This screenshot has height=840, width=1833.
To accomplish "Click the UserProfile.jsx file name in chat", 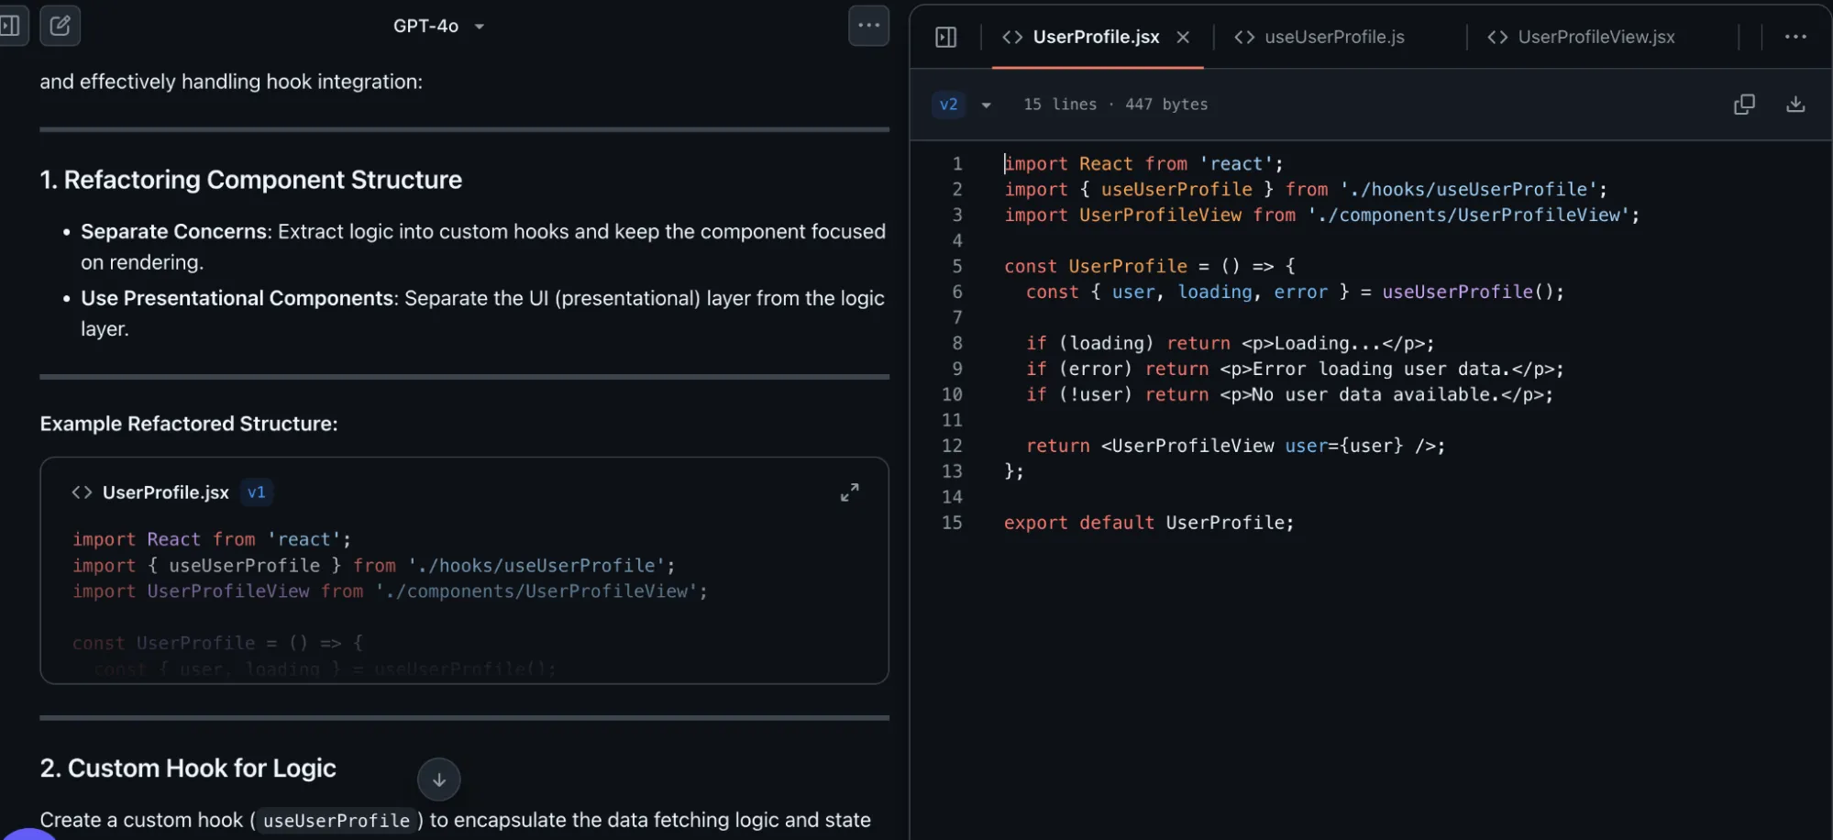I will tap(166, 493).
